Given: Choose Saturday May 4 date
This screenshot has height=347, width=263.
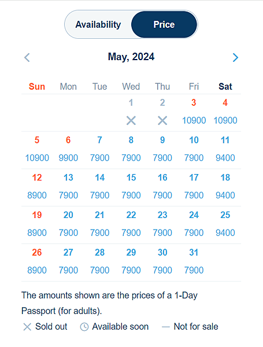Looking at the screenshot, I should click(x=225, y=112).
